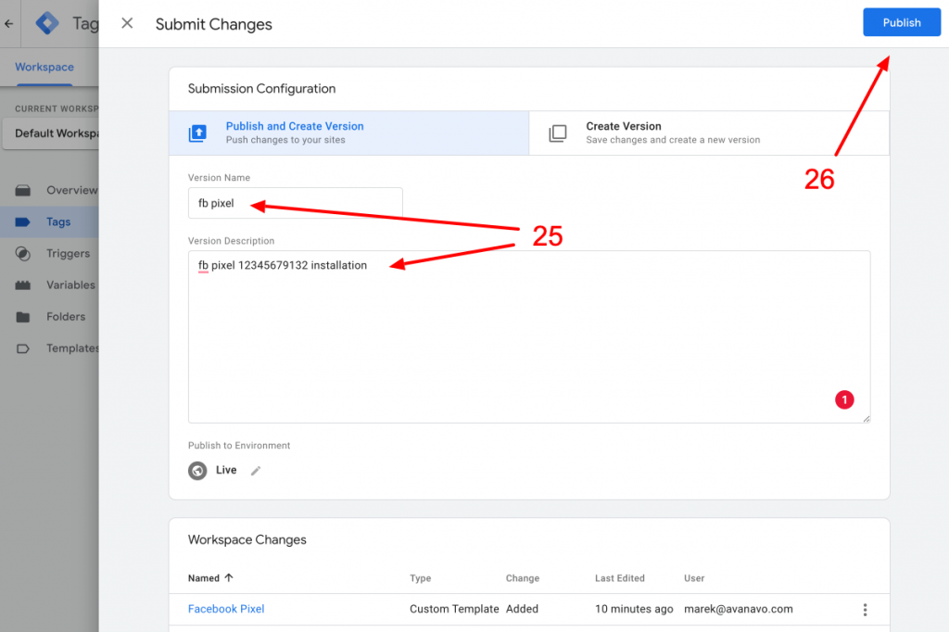Select Triggers in the sidebar

(x=68, y=253)
